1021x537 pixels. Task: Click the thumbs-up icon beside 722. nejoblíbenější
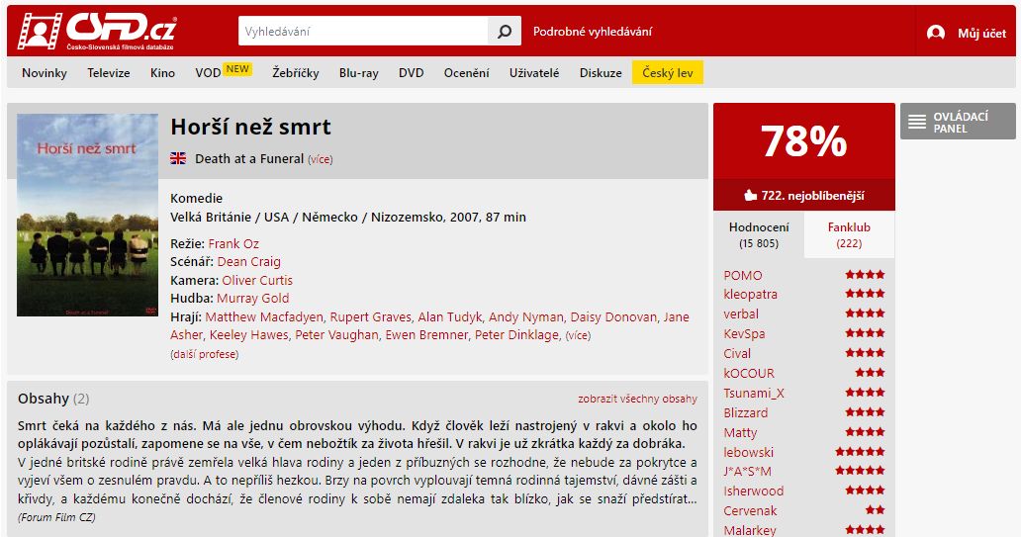[x=750, y=195]
